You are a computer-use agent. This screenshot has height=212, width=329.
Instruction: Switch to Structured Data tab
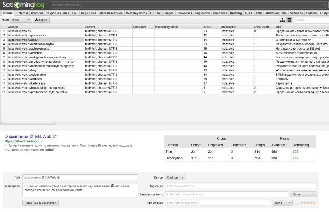tap(276, 13)
